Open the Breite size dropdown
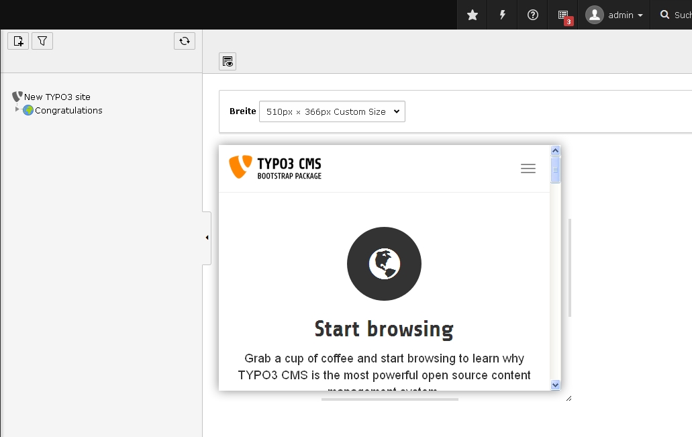 332,111
